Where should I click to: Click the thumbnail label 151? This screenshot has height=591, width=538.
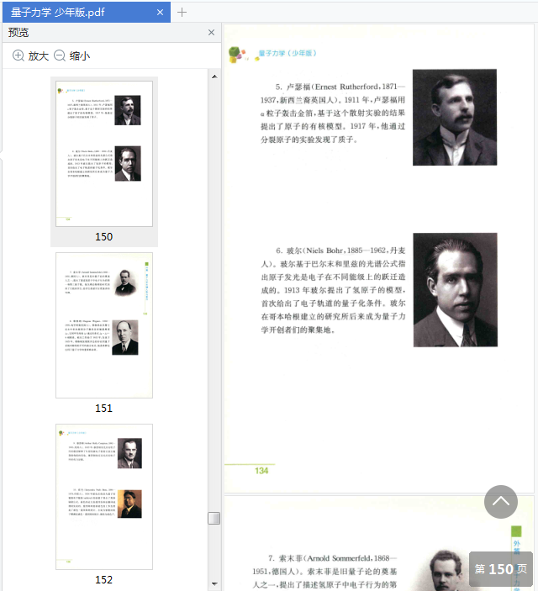click(103, 409)
